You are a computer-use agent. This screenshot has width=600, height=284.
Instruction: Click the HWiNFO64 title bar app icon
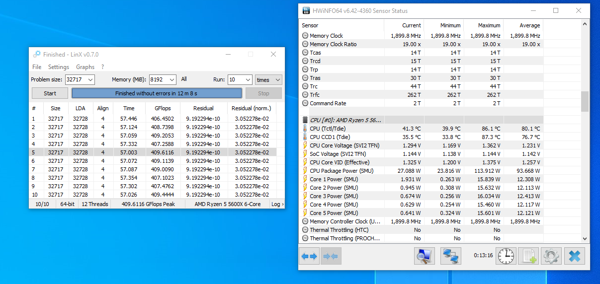click(306, 10)
